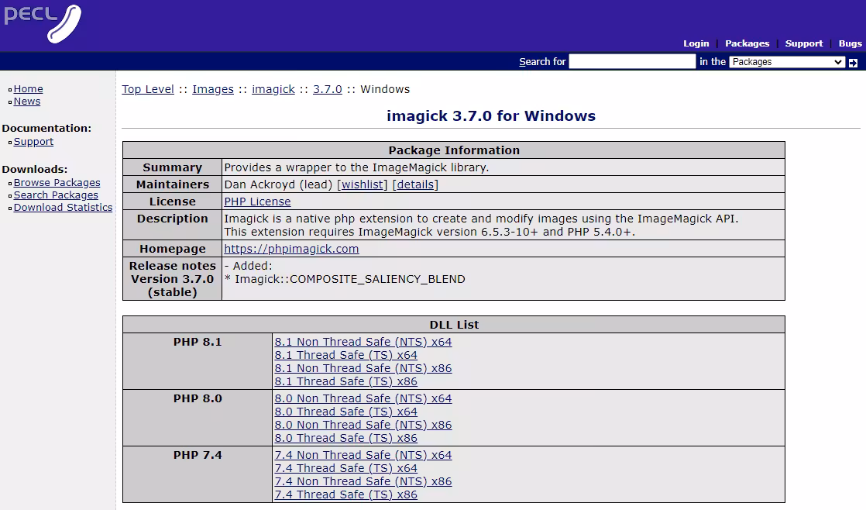Click the 'PHP 8.0' row label
The image size is (866, 510).
(x=198, y=398)
